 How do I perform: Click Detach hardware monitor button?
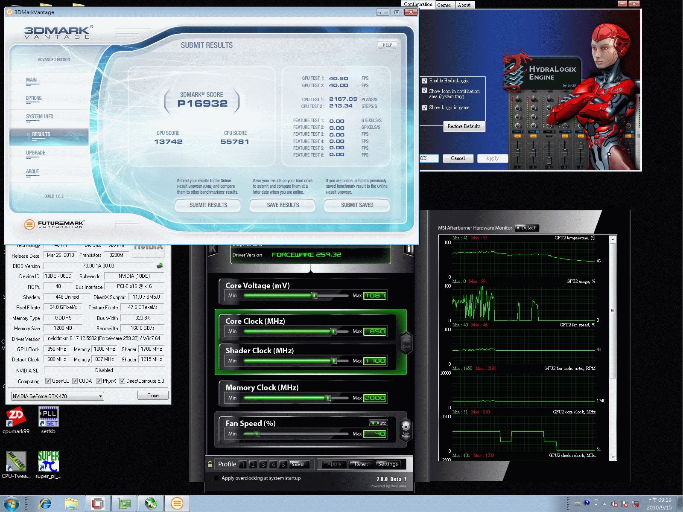[527, 228]
